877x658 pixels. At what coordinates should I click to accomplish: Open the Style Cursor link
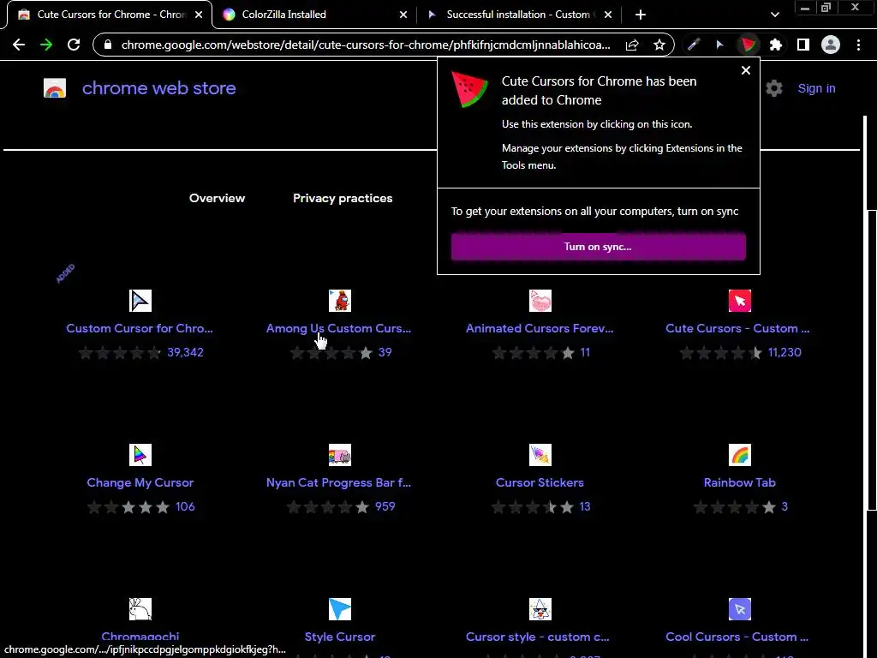pyautogui.click(x=339, y=637)
